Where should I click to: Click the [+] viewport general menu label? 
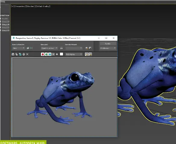(13, 6)
